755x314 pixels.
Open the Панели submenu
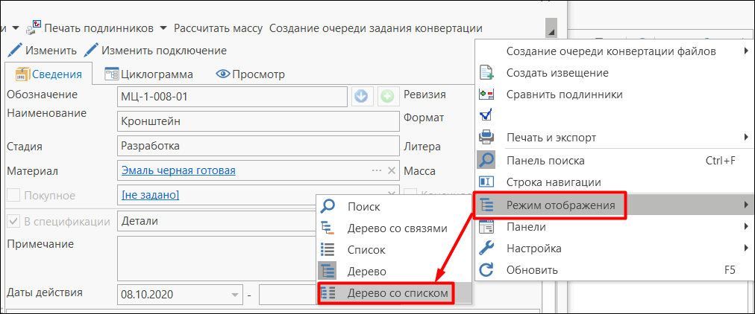(615, 227)
